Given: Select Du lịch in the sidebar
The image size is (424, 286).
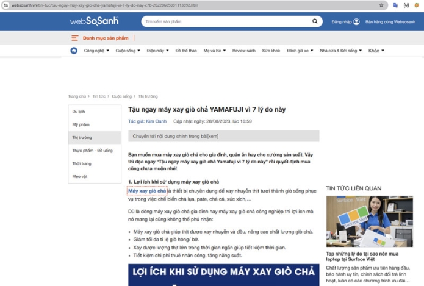Looking at the screenshot, I should coord(95,112).
